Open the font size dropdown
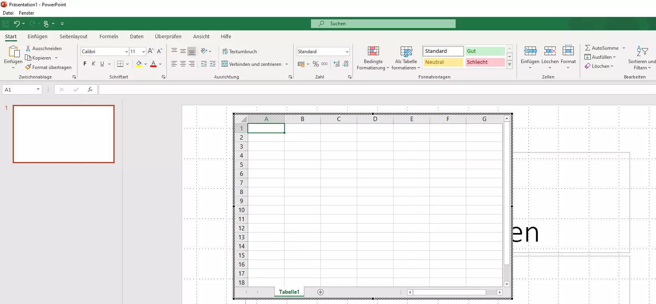Viewport: 656px width, 304px height. click(x=143, y=52)
